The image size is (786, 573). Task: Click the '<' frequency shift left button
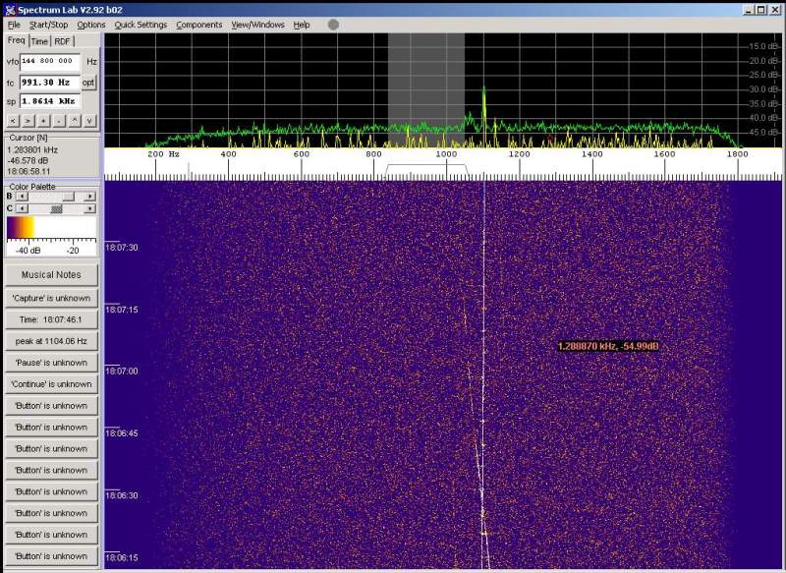tap(13, 120)
